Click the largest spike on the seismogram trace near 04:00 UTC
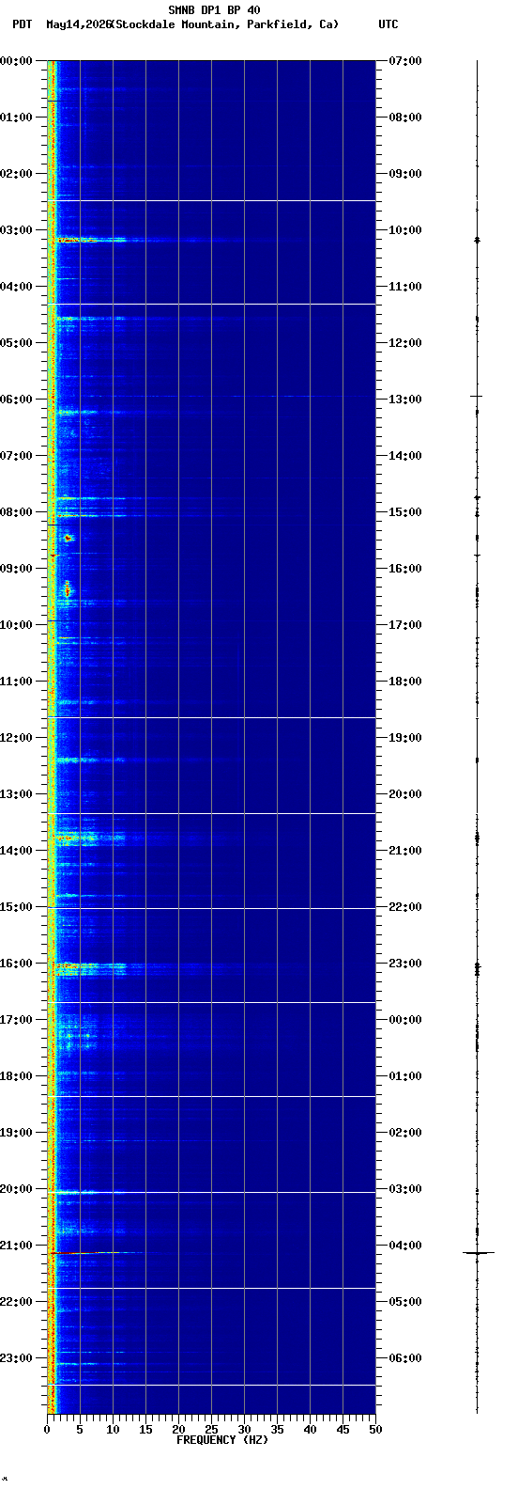The height and width of the screenshot is (1489, 518). [x=478, y=1253]
